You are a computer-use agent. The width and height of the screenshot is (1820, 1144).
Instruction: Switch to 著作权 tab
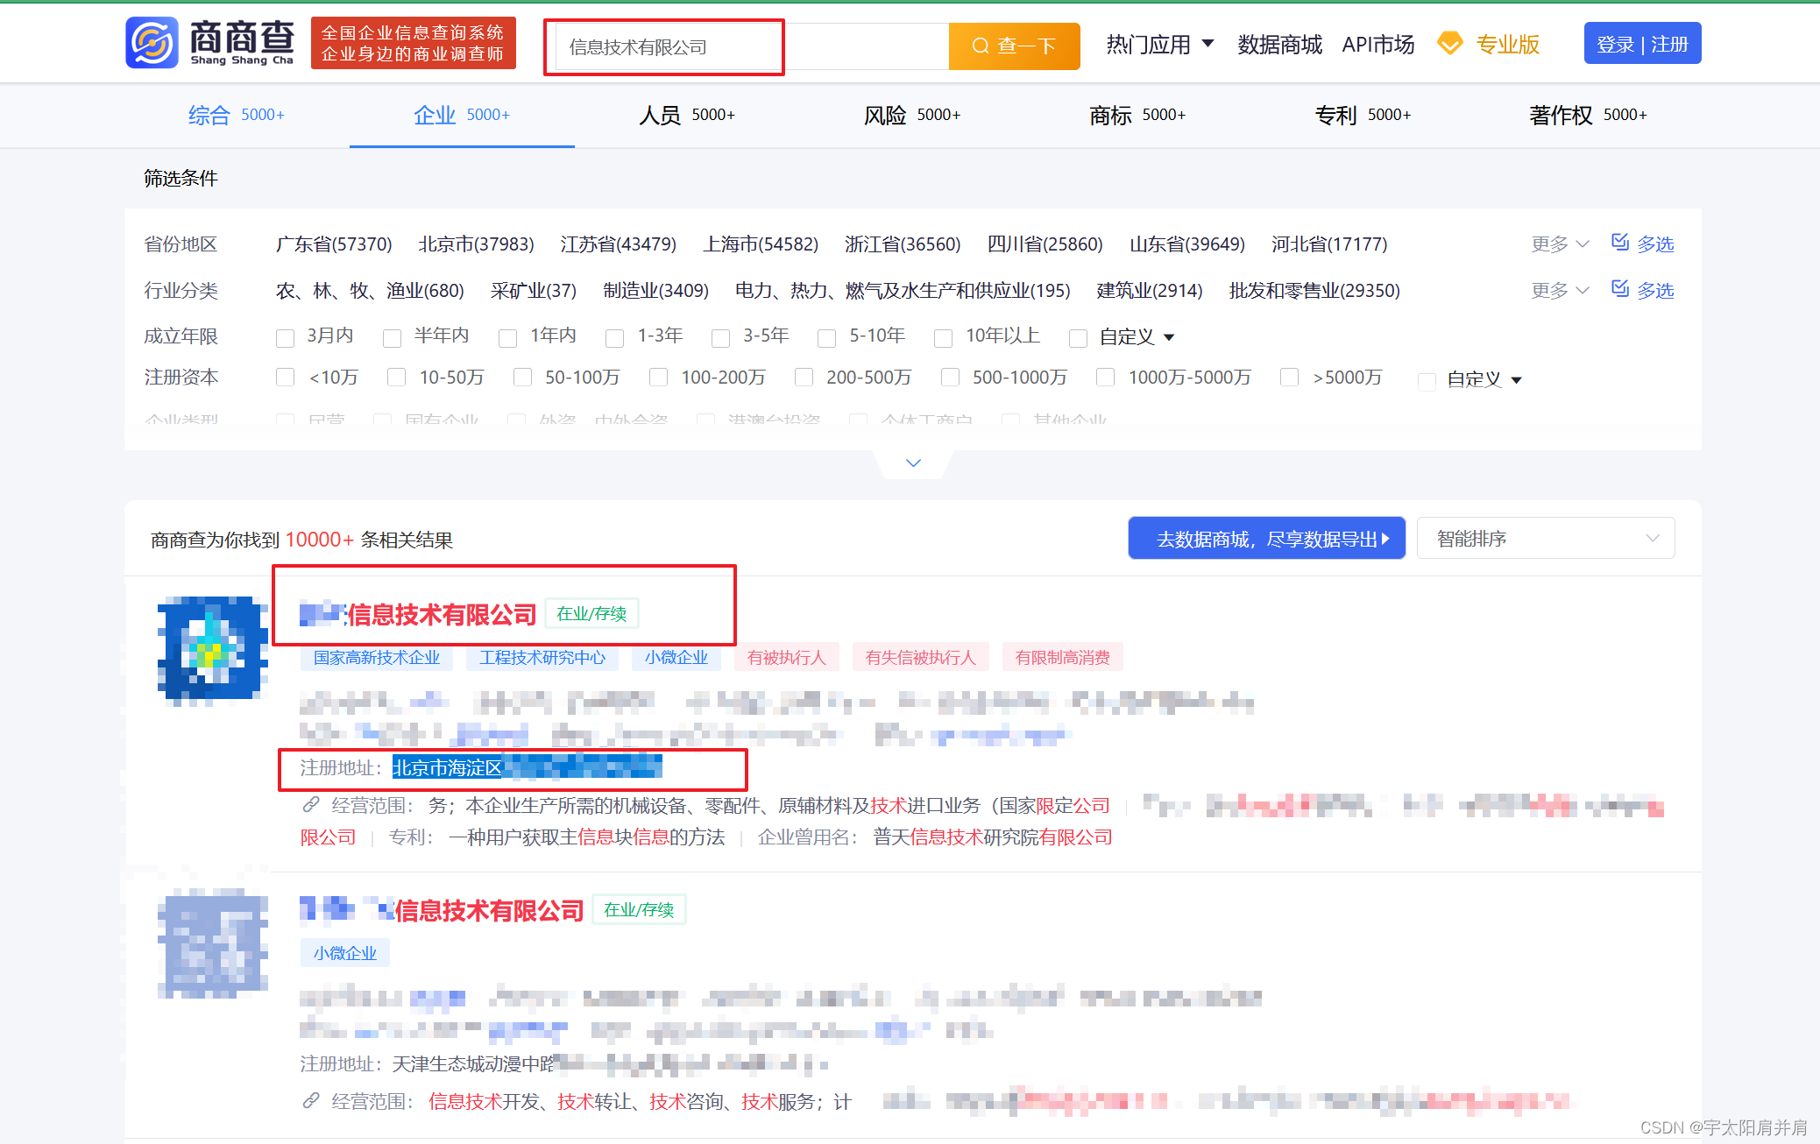pyautogui.click(x=1588, y=115)
